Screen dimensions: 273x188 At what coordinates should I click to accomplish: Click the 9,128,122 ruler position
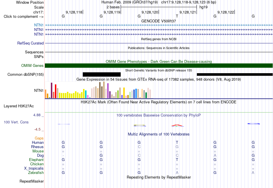pyautogui.click(x=226, y=12)
